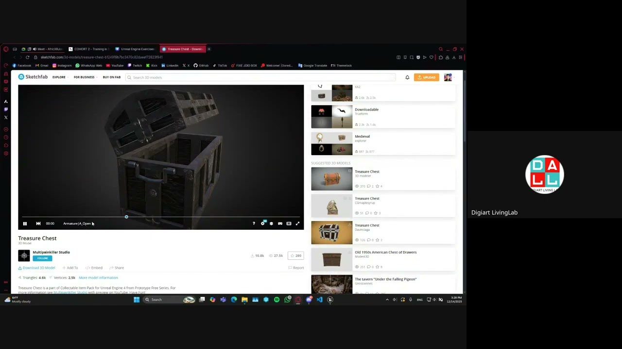
Task: Switch to the COHORT 2 - Training tab
Action: 89,49
